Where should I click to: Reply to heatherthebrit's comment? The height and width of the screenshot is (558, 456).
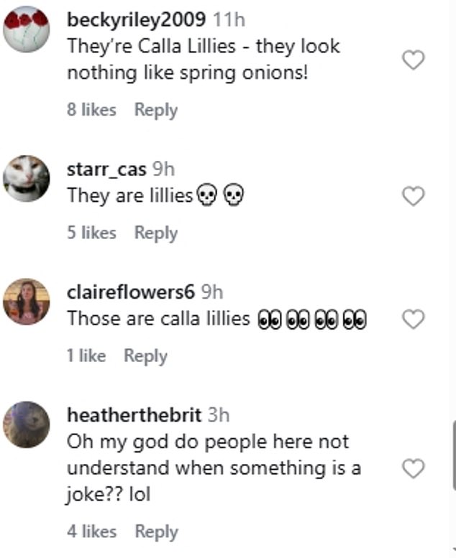click(155, 532)
